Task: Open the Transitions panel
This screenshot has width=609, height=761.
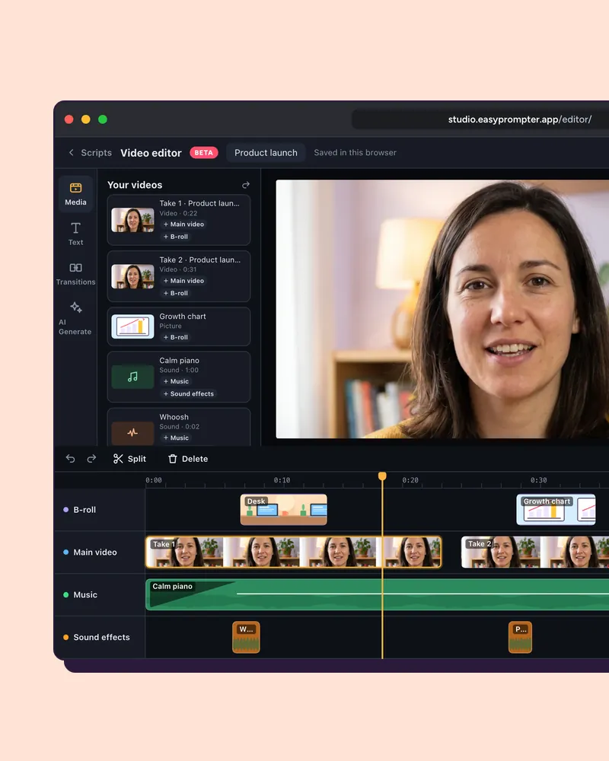Action: pyautogui.click(x=75, y=273)
